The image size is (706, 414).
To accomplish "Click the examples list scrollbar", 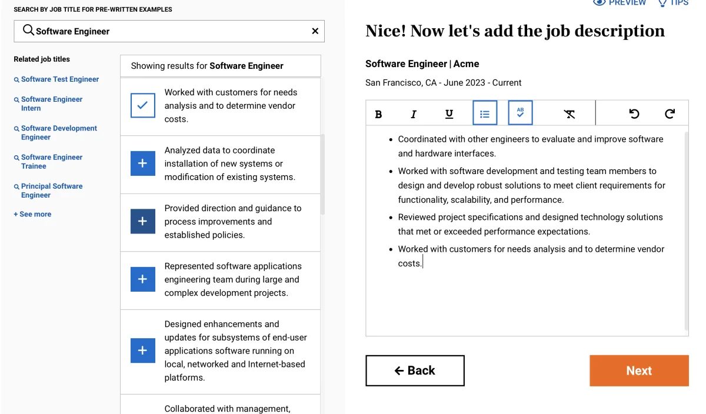I will [x=322, y=175].
